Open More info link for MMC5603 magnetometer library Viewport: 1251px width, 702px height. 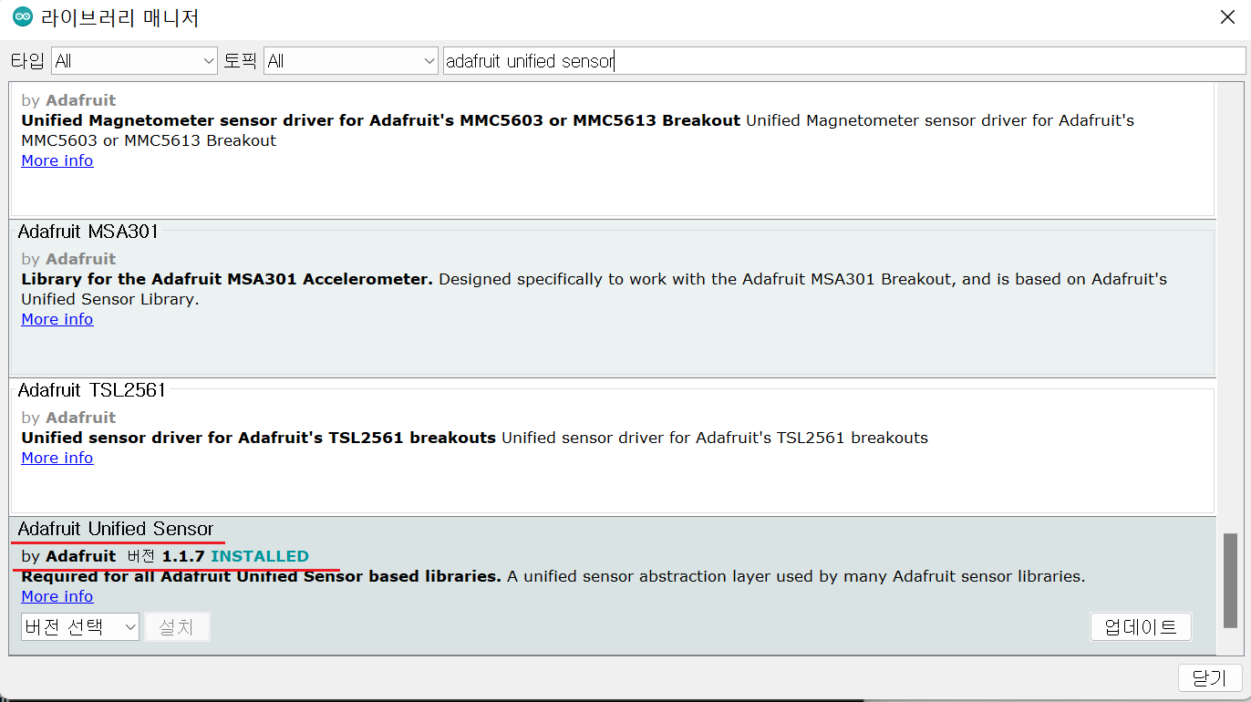[x=57, y=160]
